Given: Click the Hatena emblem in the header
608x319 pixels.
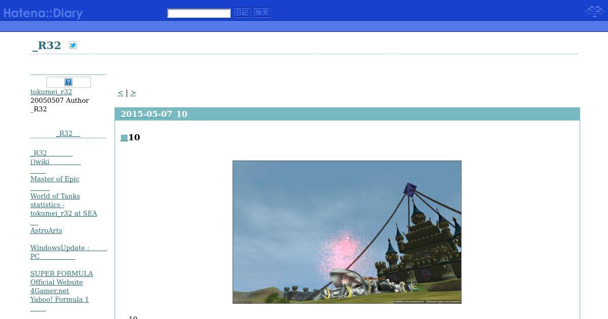Looking at the screenshot, I should coord(594,11).
